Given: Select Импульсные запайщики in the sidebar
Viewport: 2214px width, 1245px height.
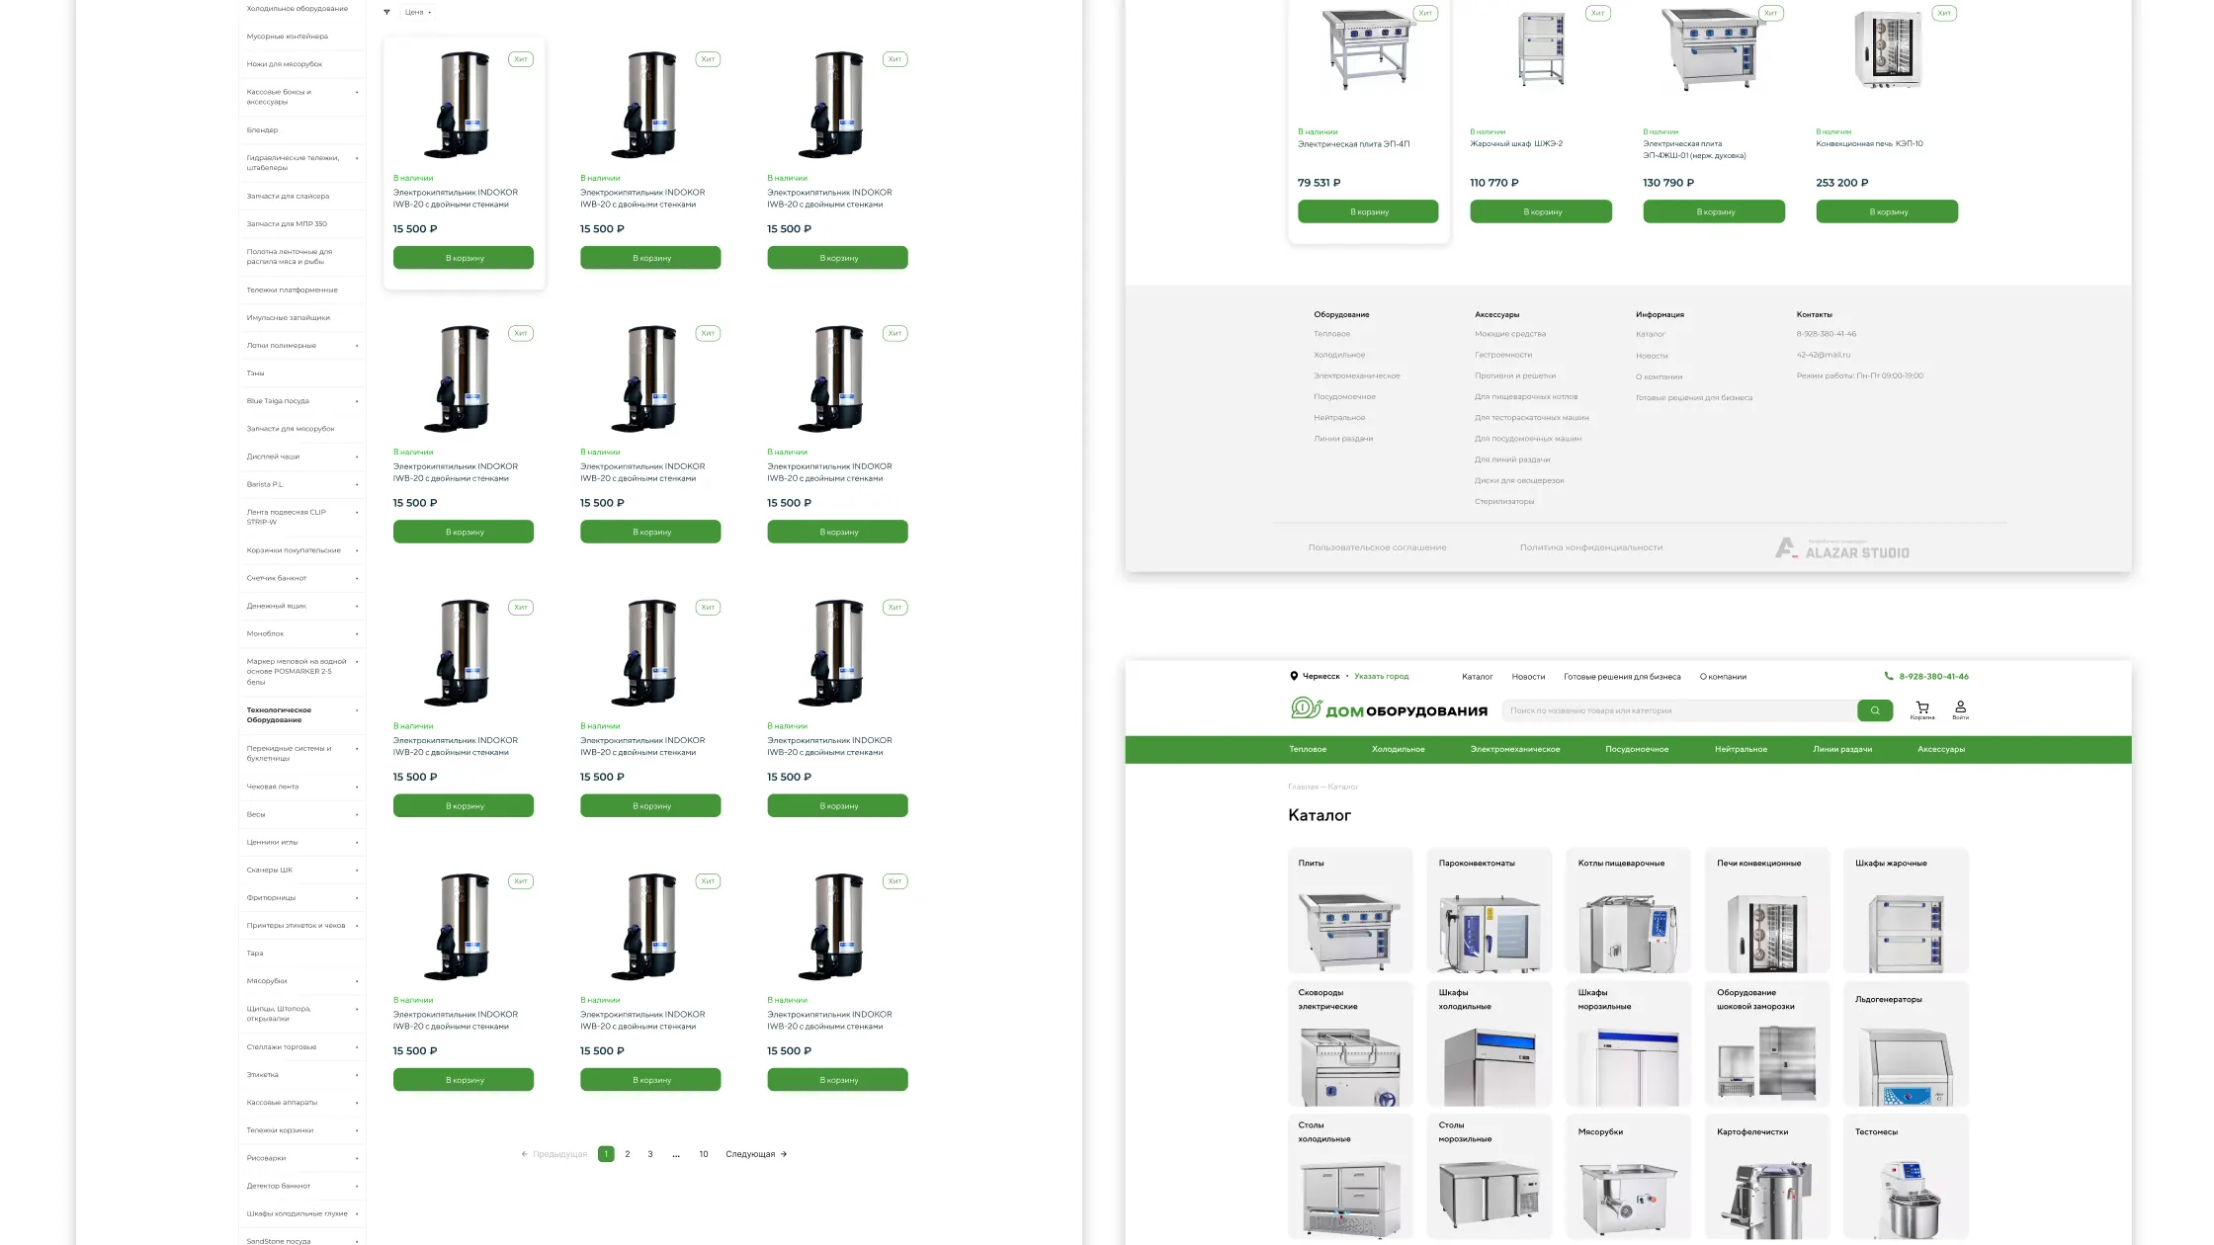Looking at the screenshot, I should pos(289,318).
